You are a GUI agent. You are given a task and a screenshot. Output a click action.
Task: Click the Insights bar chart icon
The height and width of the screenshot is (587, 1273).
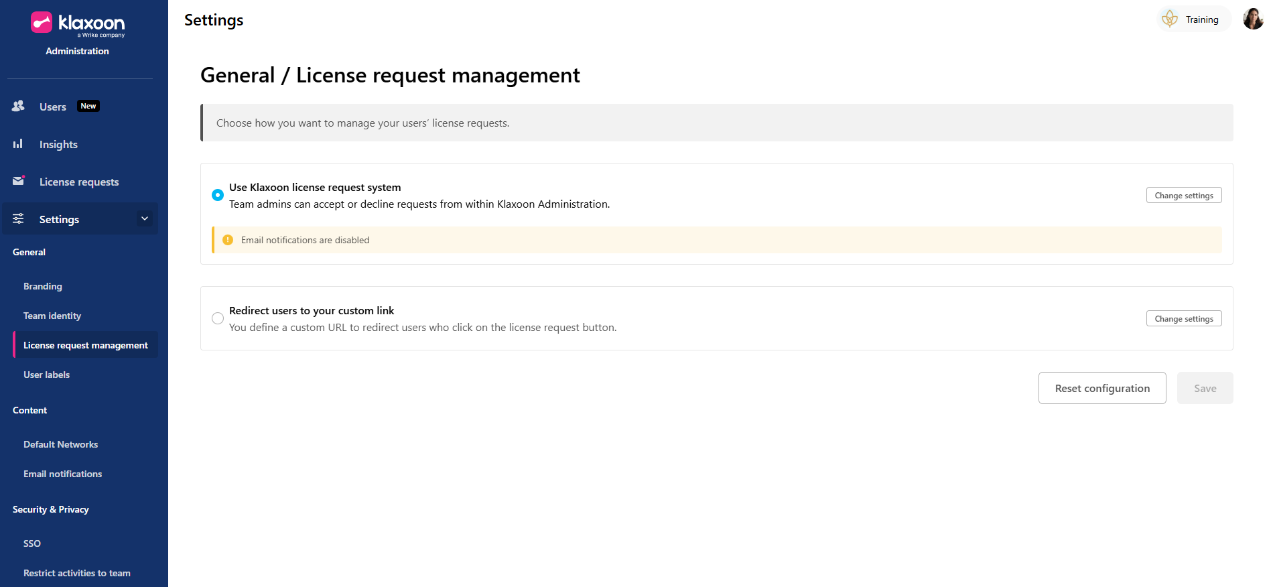click(x=18, y=144)
